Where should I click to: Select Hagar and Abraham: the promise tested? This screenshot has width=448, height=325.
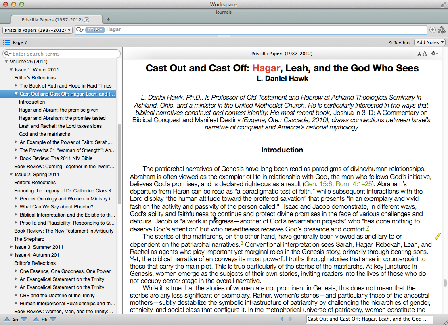tap(62, 118)
